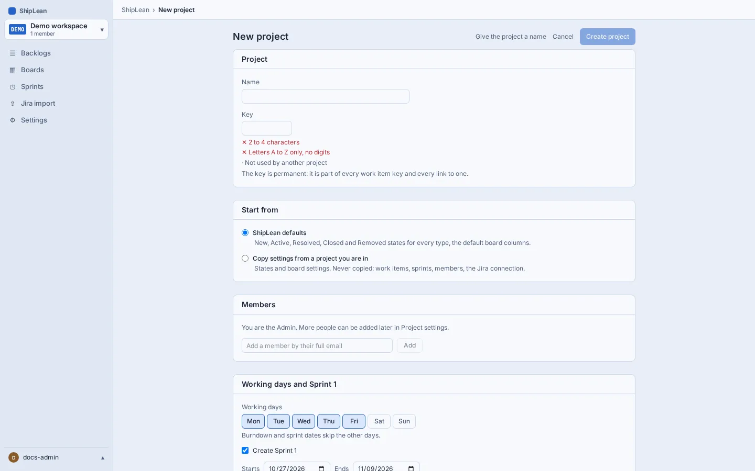Click 'Letters A to Z only, no digits' text
Screen dimensions: 755x471
(289, 152)
